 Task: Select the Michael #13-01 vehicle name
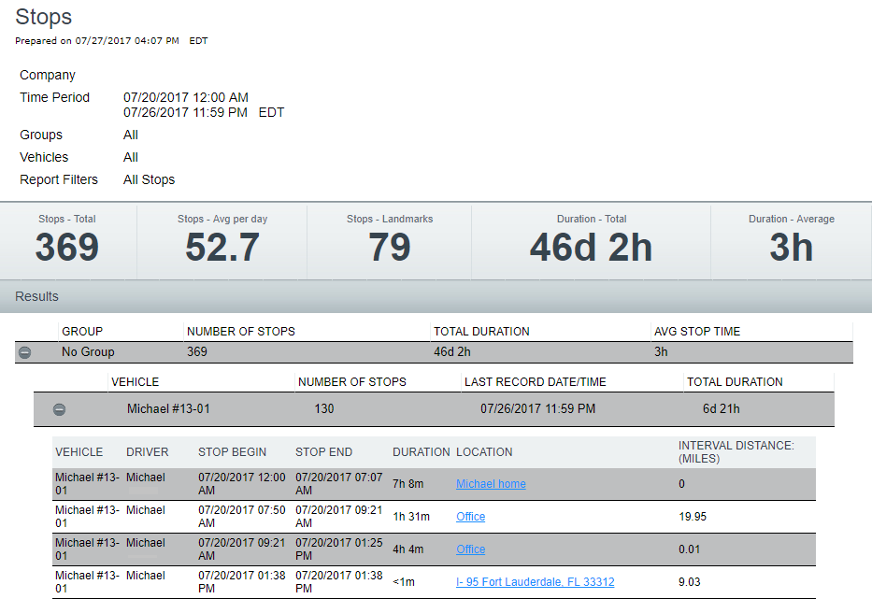pos(168,408)
